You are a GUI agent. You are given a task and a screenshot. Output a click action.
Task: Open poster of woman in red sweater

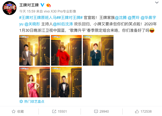[66, 50]
